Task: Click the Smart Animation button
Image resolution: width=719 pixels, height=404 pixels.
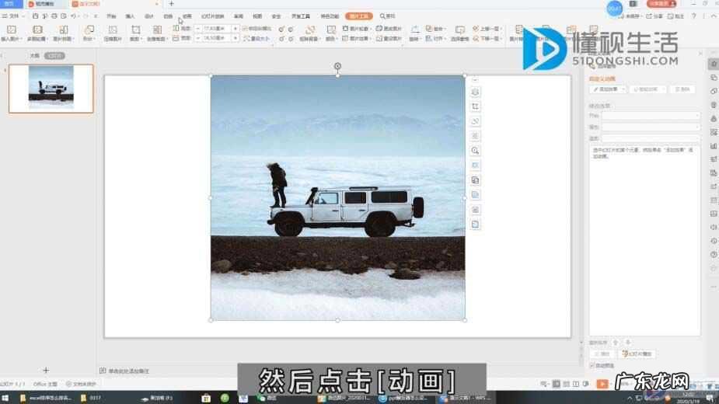Action: (647, 89)
